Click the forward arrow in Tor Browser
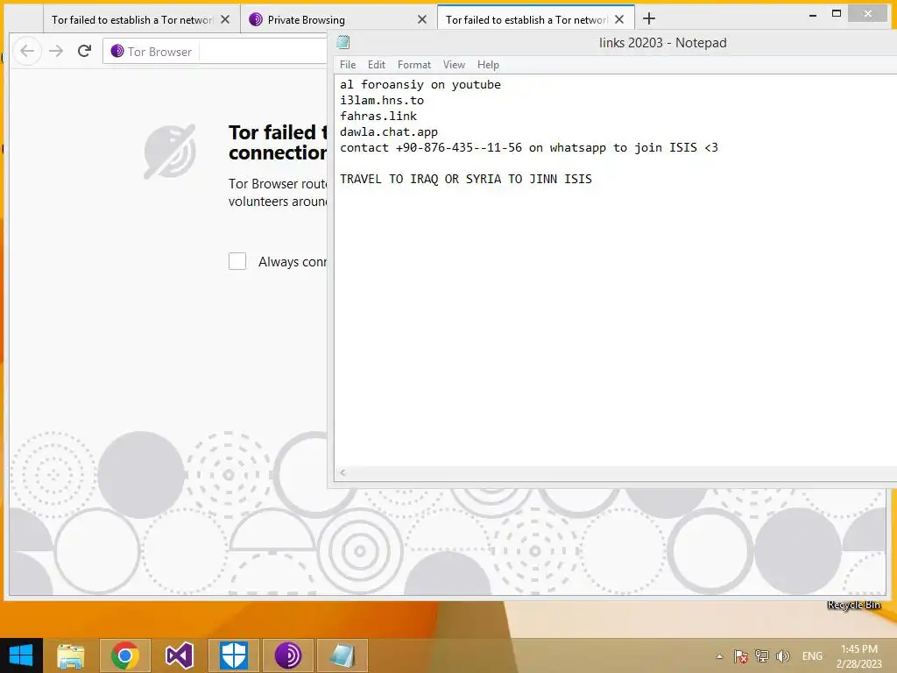 click(56, 52)
